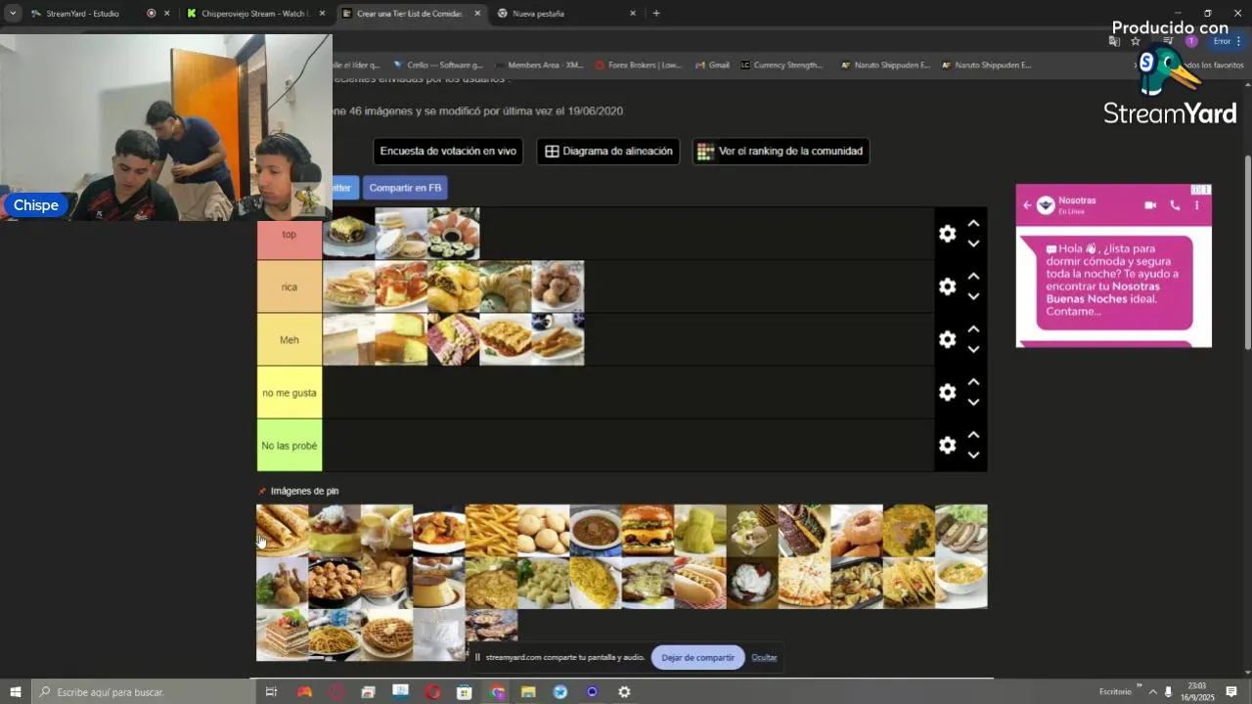Stop sharing with Dejar de compartir
Screen dimensions: 1252x704
pos(697,657)
